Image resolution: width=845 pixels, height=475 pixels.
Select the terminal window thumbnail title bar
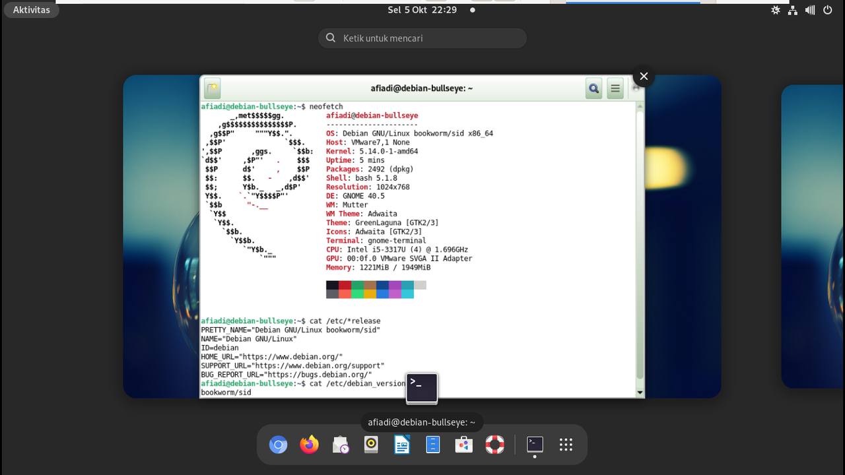422,88
